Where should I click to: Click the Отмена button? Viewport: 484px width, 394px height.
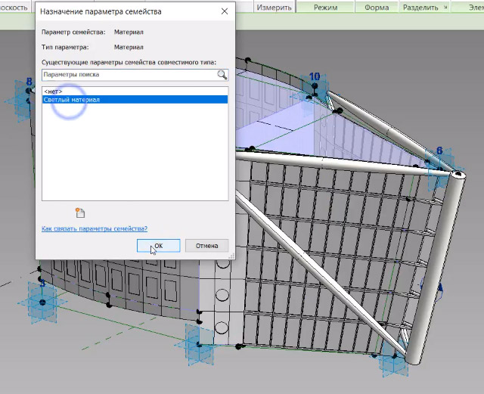pyautogui.click(x=206, y=245)
